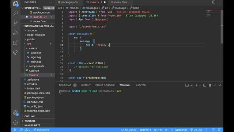
Task: Open env.d.ts in the file tree
Action: (32, 84)
